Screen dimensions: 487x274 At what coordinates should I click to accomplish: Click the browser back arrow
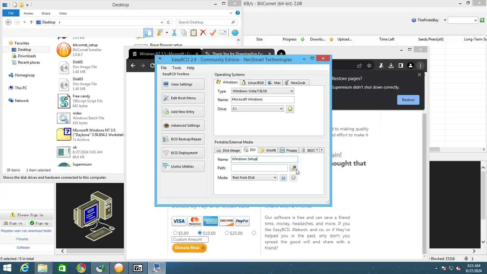tap(133, 65)
